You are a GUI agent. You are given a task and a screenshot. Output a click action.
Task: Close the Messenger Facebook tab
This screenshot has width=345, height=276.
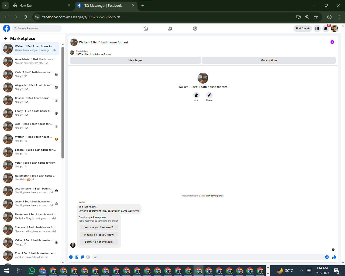(x=133, y=5)
